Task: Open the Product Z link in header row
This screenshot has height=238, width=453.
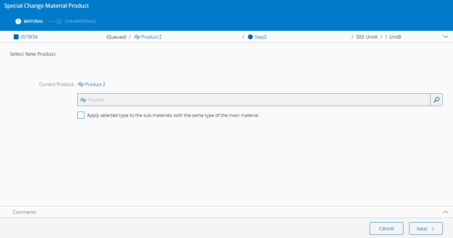Action: [x=151, y=37]
